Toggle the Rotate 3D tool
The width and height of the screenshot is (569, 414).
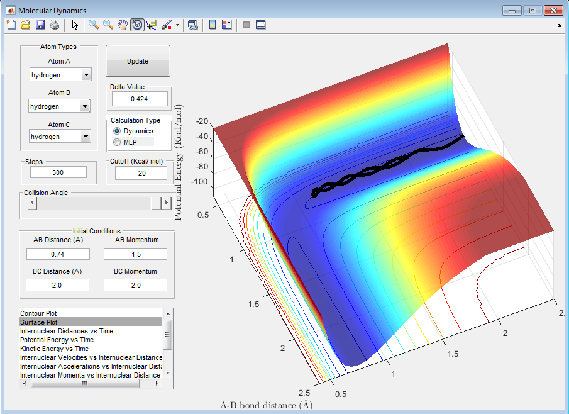click(137, 25)
